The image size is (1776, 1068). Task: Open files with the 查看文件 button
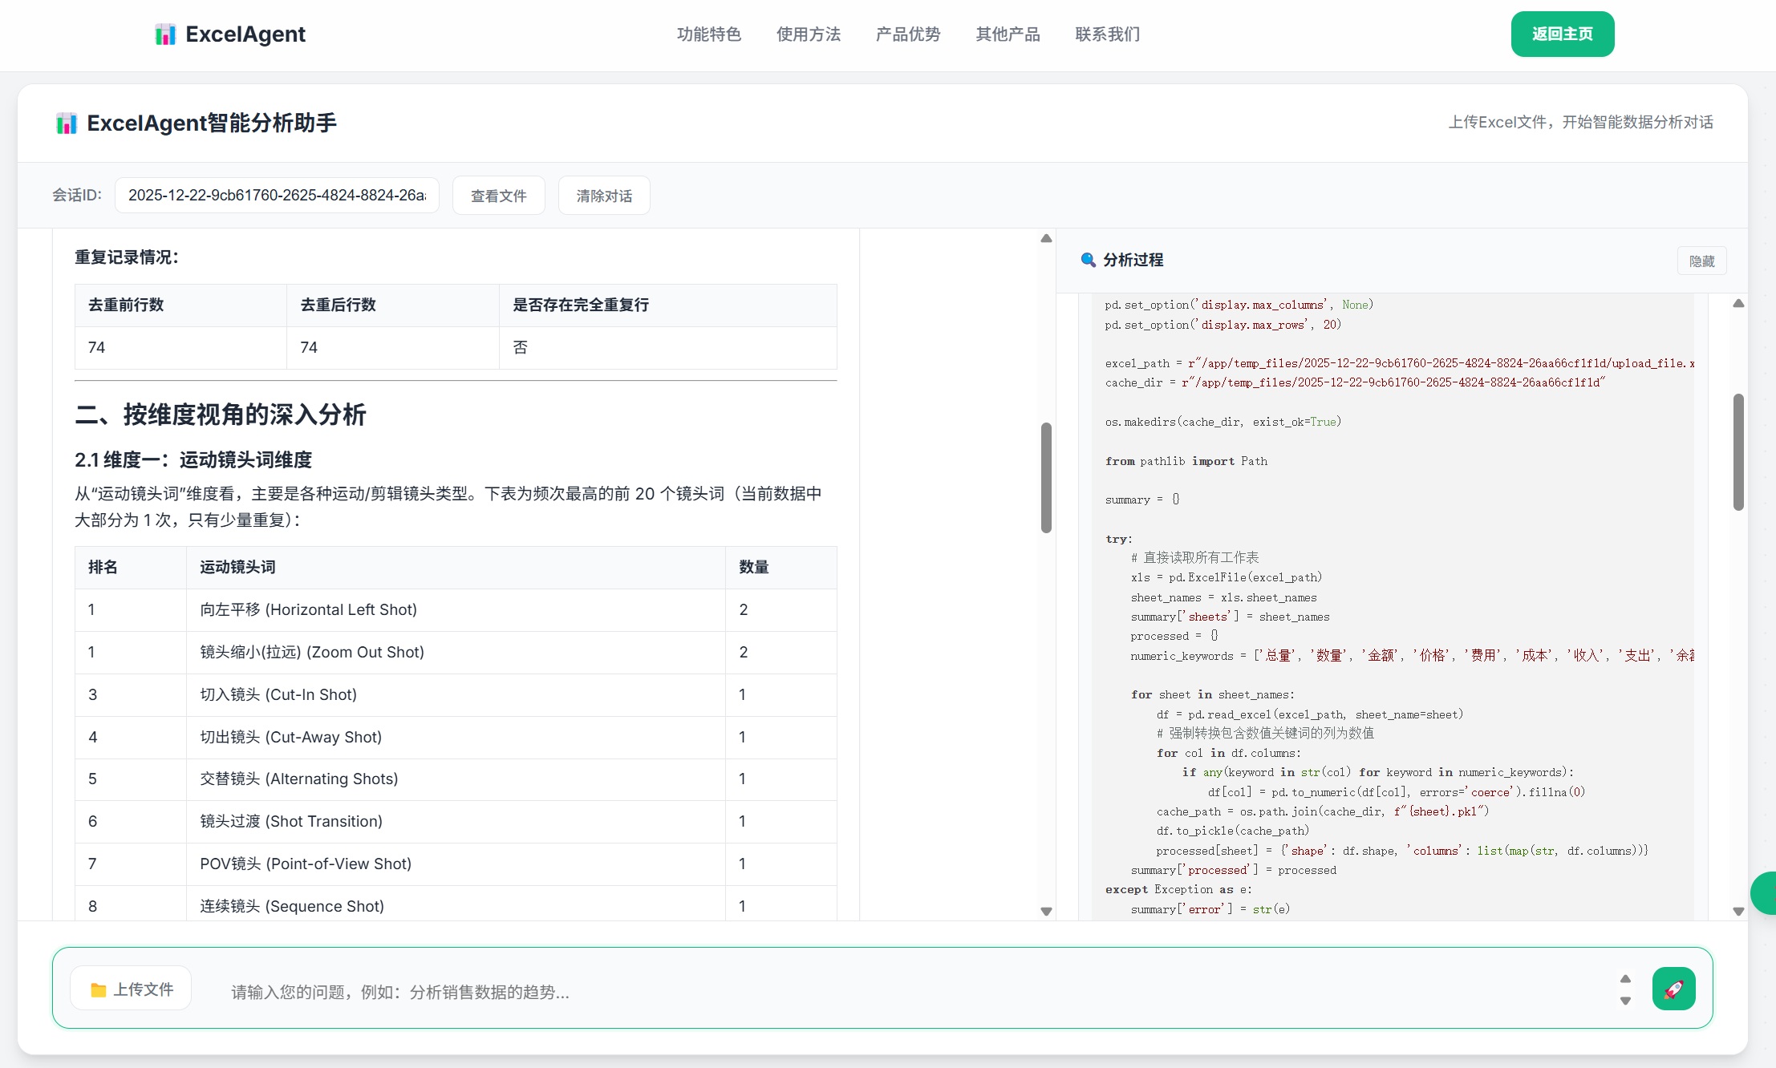pos(498,195)
